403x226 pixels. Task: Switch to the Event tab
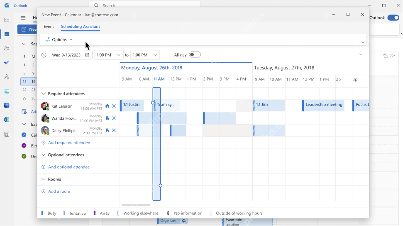pyautogui.click(x=49, y=27)
